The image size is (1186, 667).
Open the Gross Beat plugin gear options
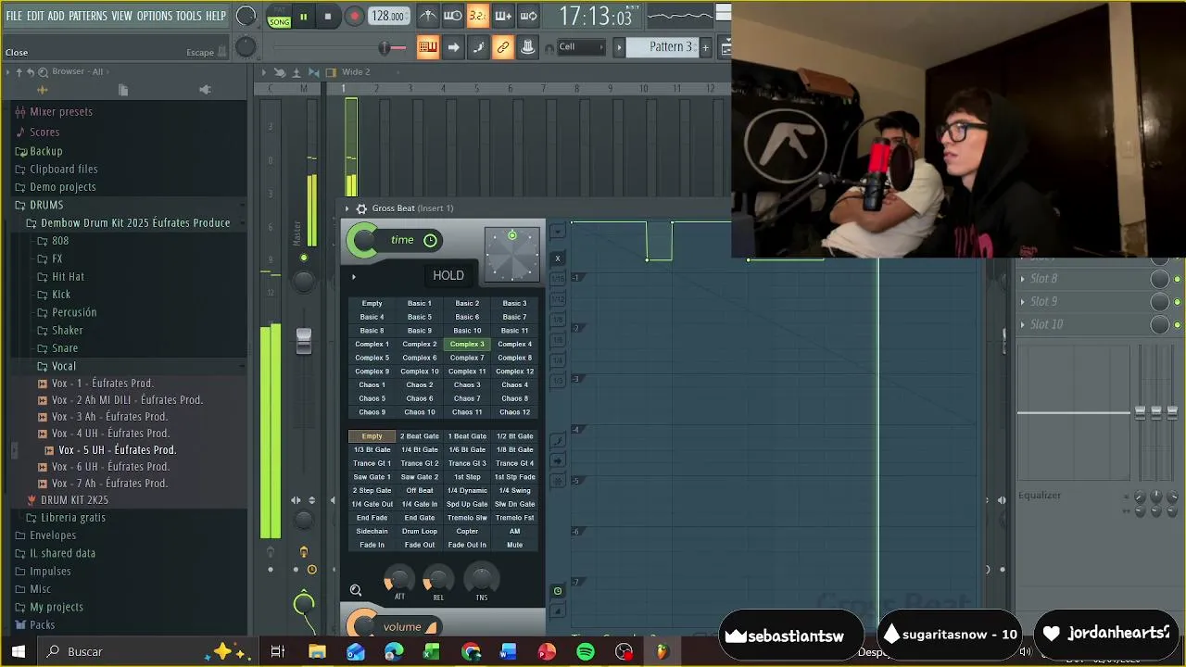point(361,208)
